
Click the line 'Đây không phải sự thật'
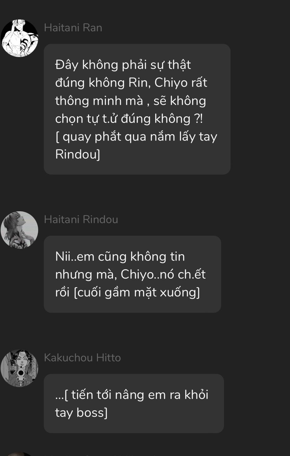pyautogui.click(x=123, y=65)
